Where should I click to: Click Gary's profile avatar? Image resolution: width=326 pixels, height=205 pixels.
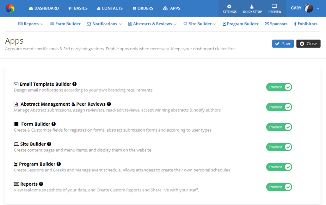[x=308, y=8]
